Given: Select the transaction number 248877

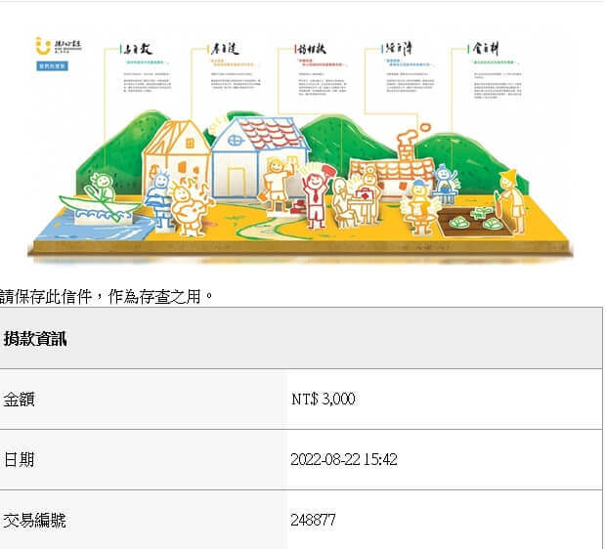Looking at the screenshot, I should 313,521.
